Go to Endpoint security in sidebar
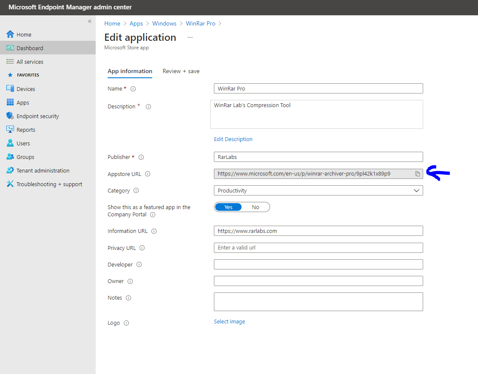 click(48, 116)
